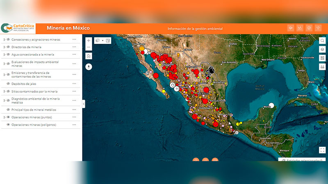
Task: Zoom in on the map
Action: point(89,40)
